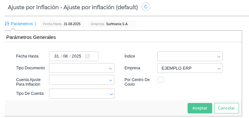Open the Empresa EJEMPLO ERP dropdown
The image size is (249, 118).
pos(190,68)
